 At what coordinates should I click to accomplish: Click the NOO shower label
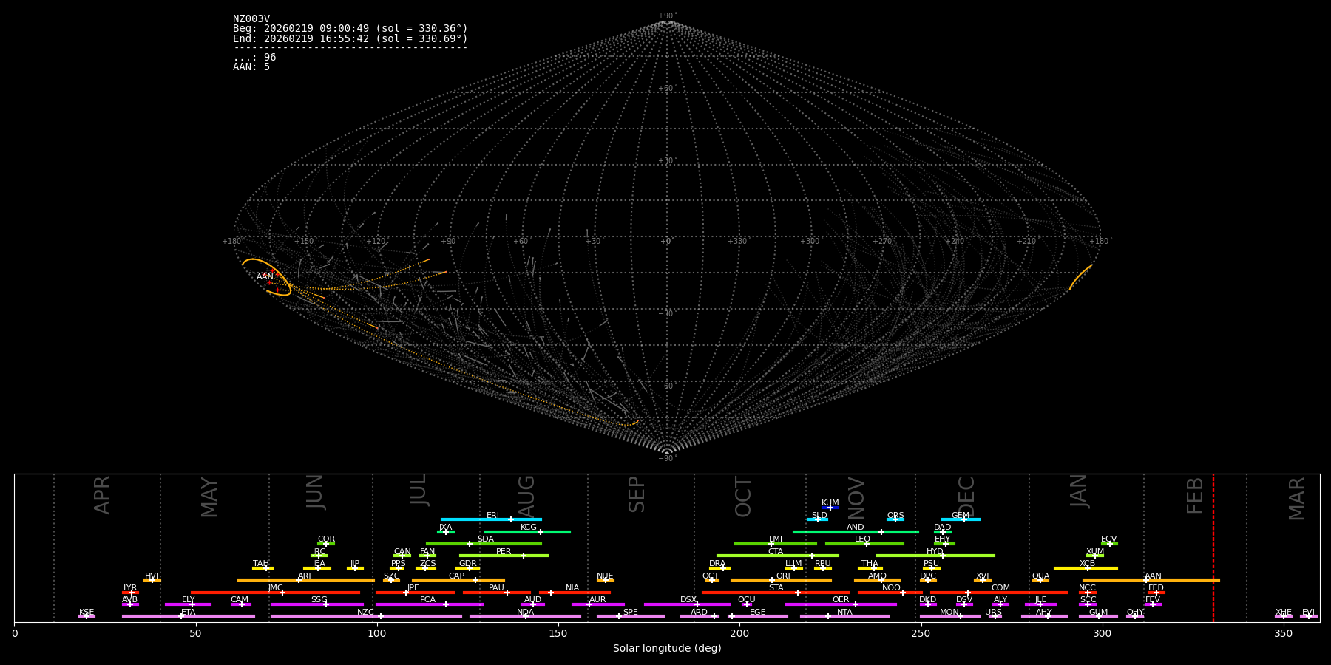892,588
